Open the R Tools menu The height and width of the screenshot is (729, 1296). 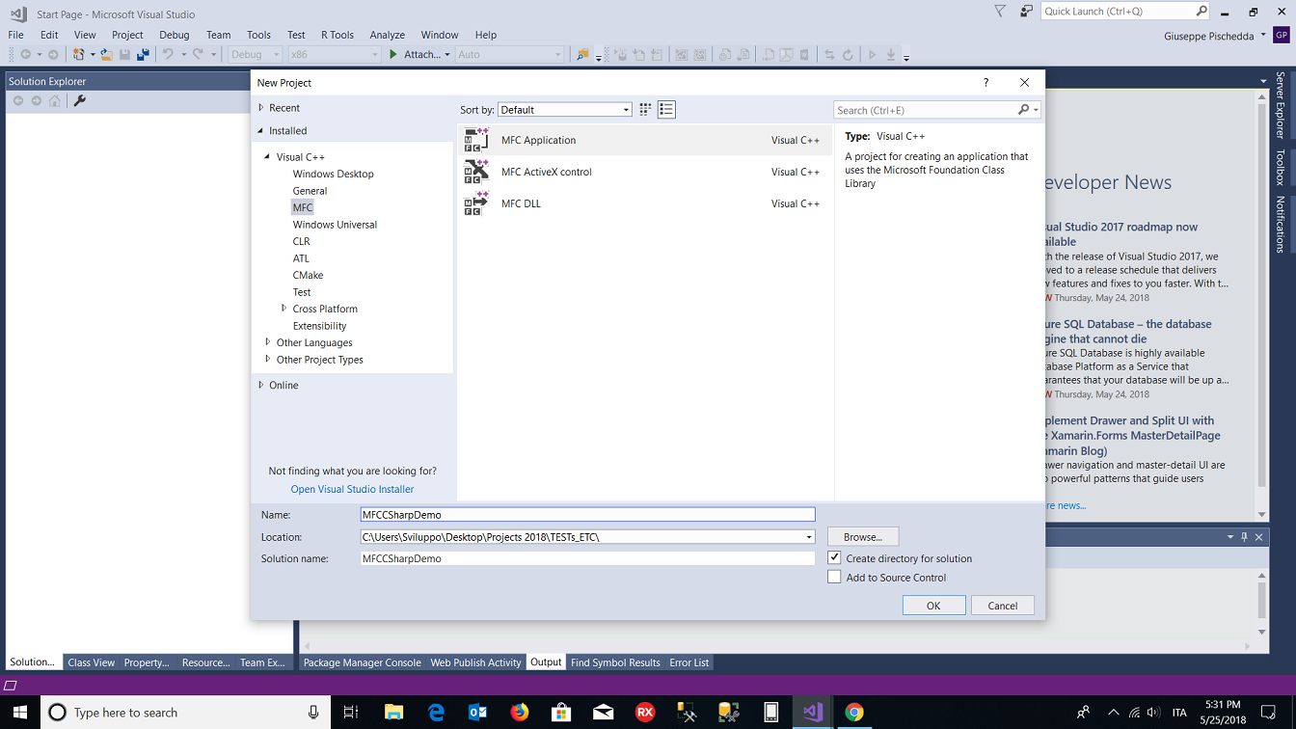point(337,35)
